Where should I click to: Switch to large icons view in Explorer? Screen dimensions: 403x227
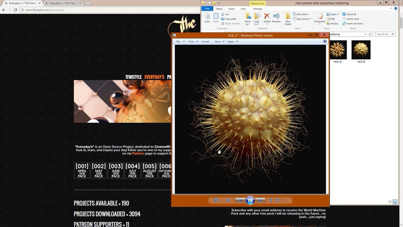[395, 202]
